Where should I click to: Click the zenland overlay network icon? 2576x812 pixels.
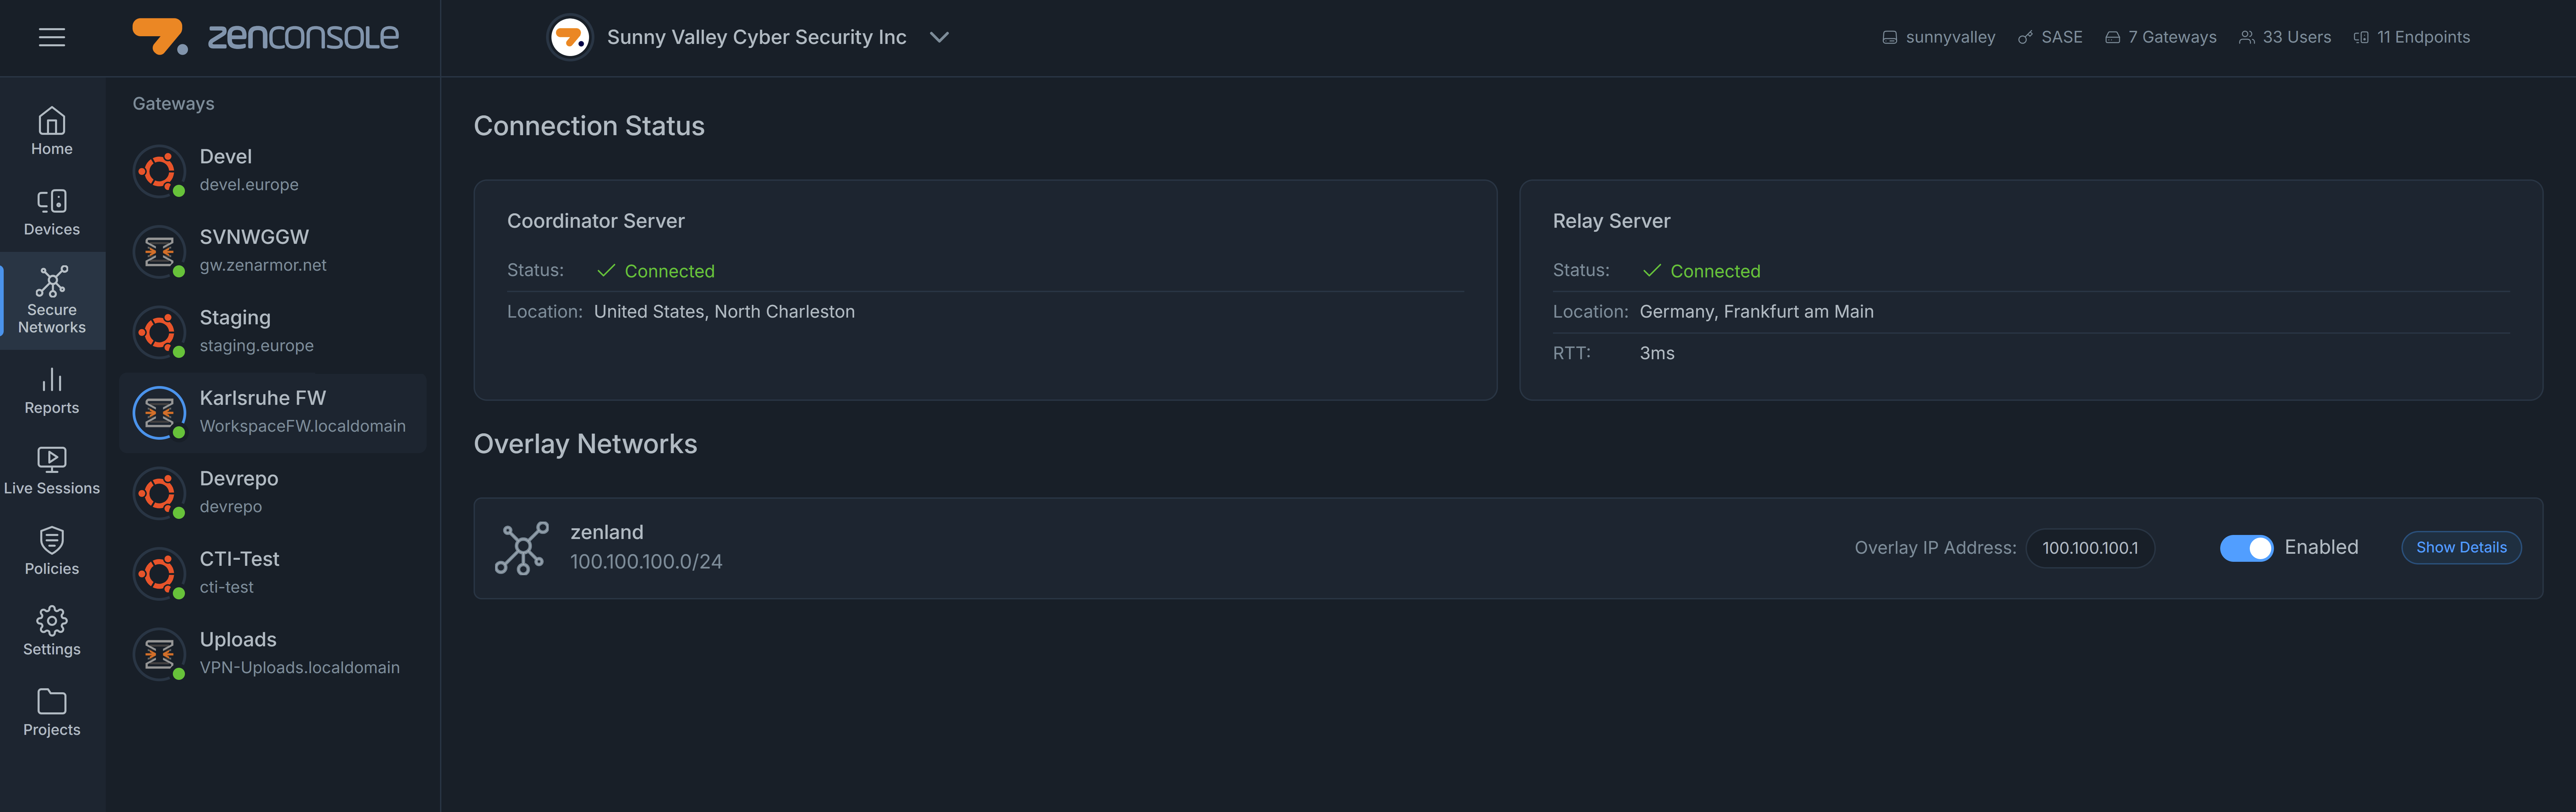[522, 548]
